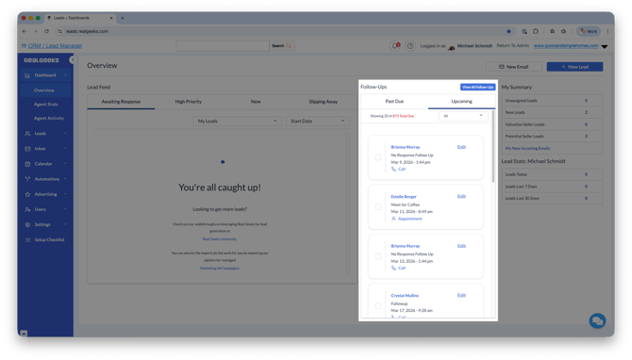Screen dimensions: 632x360
Task: Open the Crystal Mullins lead link
Action: 405,296
